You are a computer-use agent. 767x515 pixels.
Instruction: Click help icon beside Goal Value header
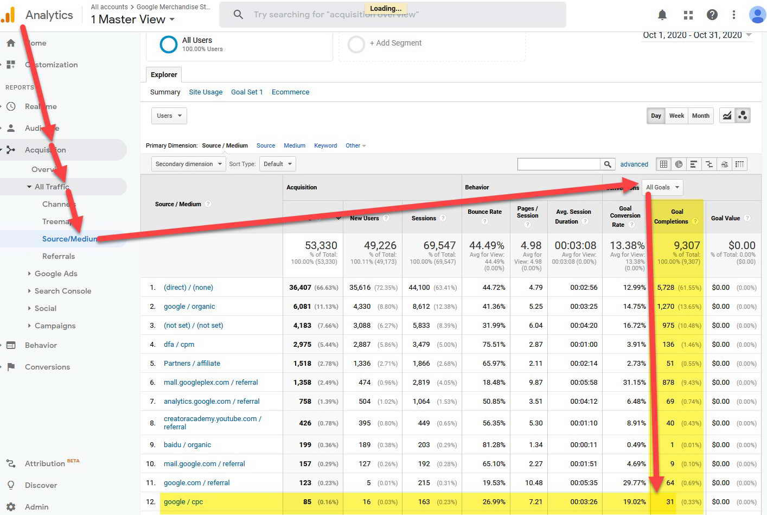click(747, 218)
